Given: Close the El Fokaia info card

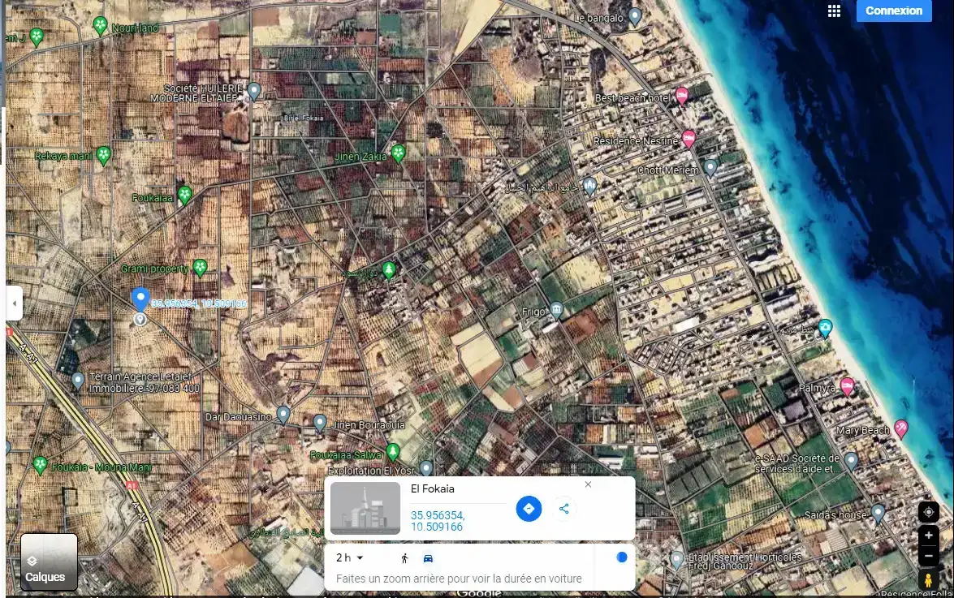Looking at the screenshot, I should [x=589, y=484].
